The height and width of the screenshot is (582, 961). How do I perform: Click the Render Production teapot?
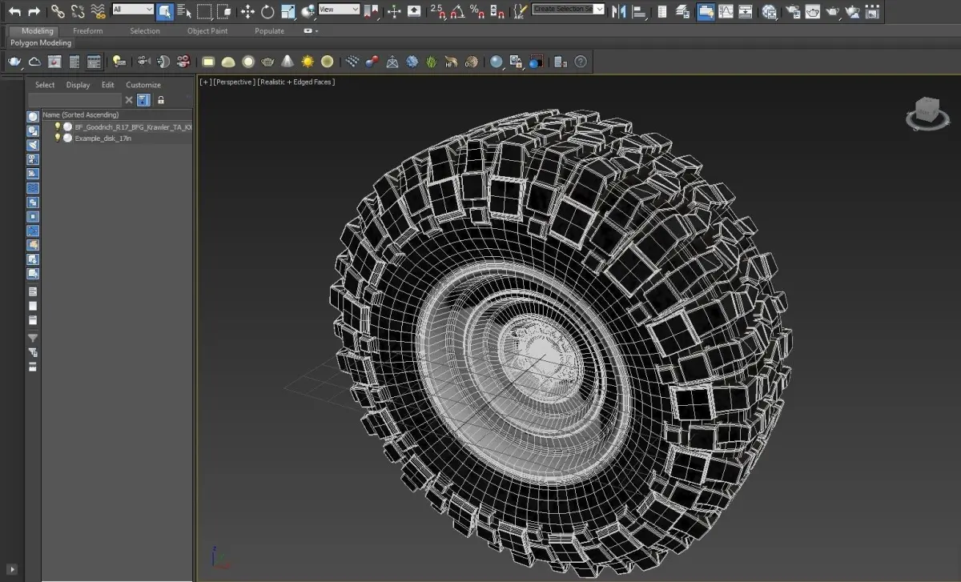tap(833, 11)
